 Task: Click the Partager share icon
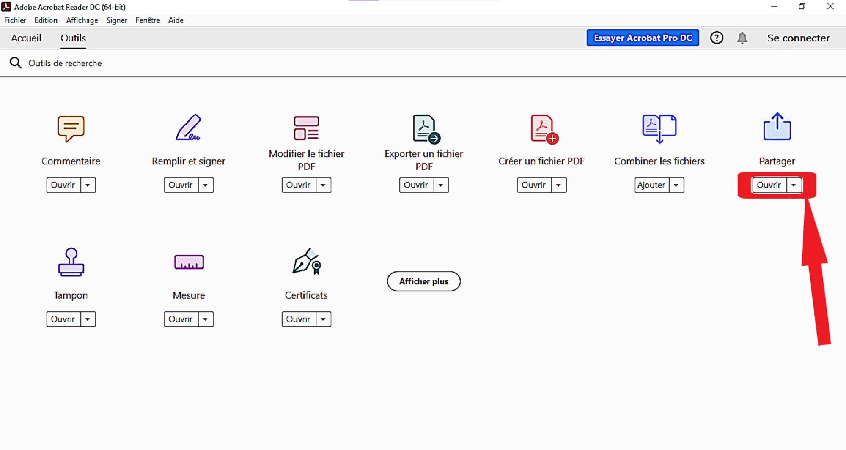click(777, 126)
